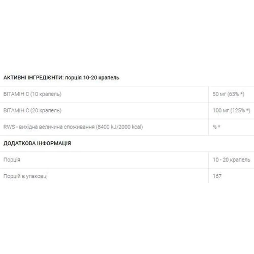This screenshot has height=254, width=254.
Task: Select the 'ВІТАМІН С (10 крапель)' row label
Action: 33,94
